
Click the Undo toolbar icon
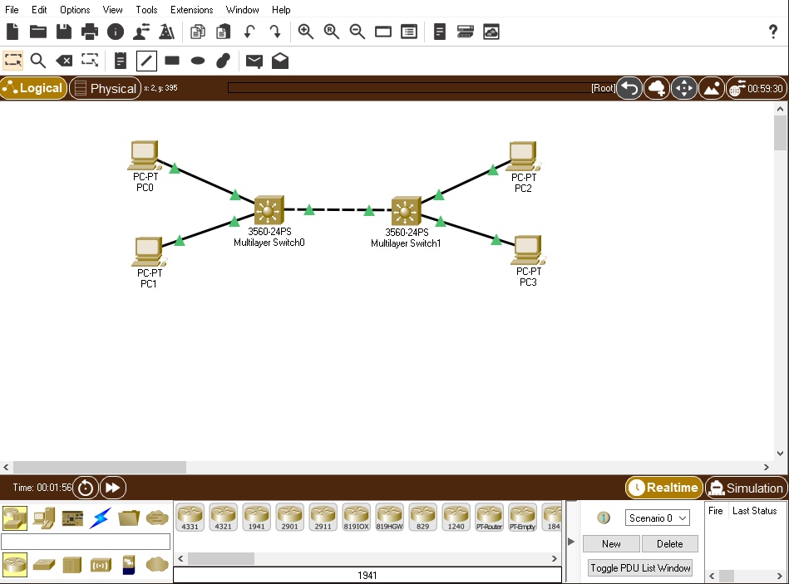[251, 32]
